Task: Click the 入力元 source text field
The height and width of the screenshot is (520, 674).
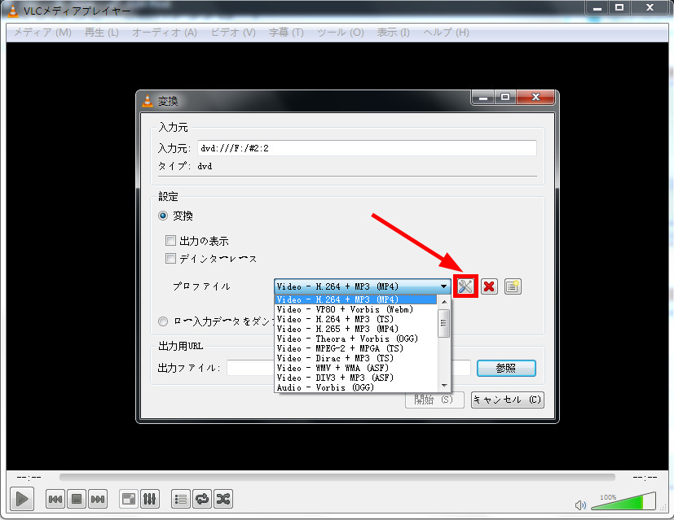Action: (367, 148)
